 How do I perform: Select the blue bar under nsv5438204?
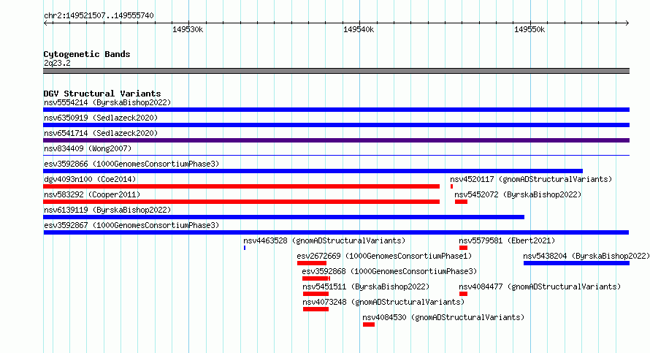pos(577,263)
